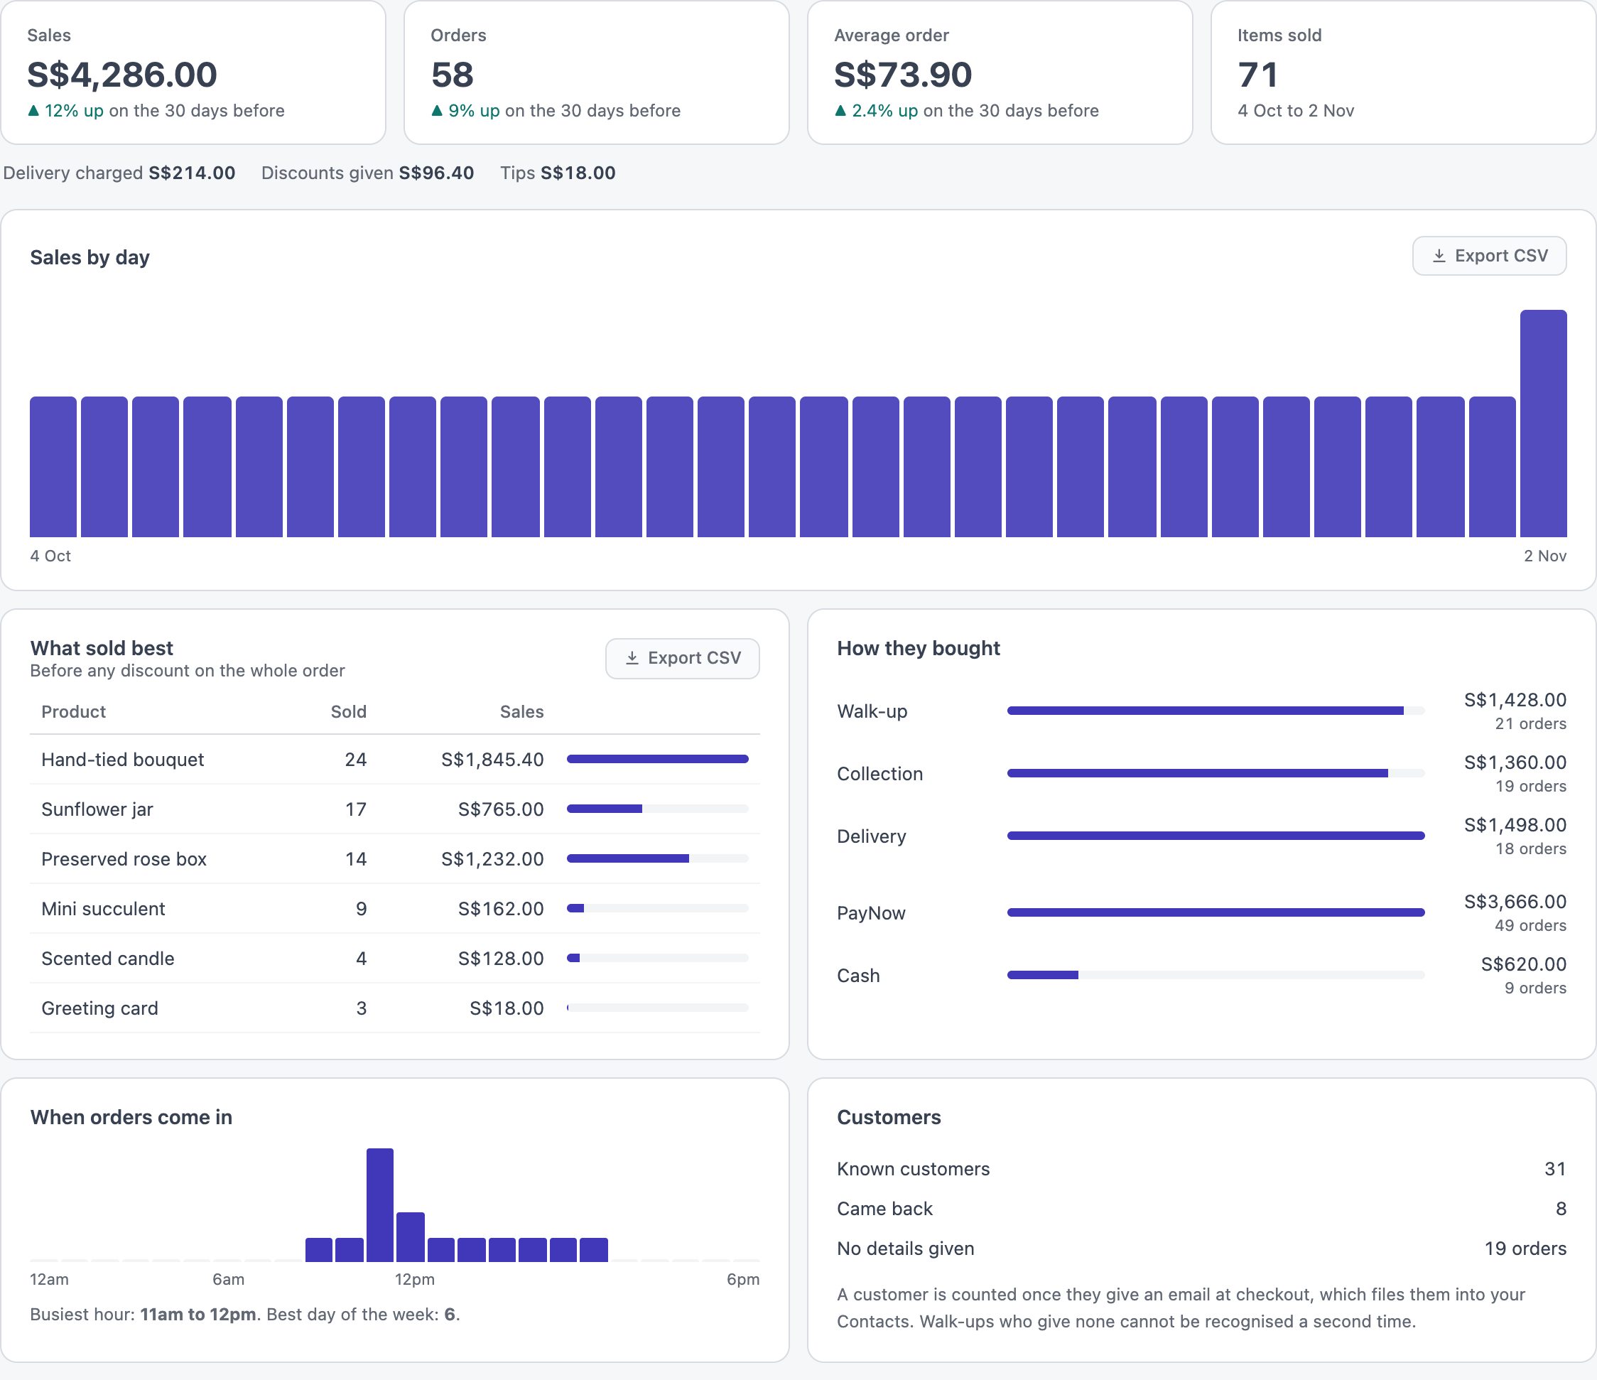
Task: Click green up triangle under Orders
Action: pyautogui.click(x=437, y=111)
